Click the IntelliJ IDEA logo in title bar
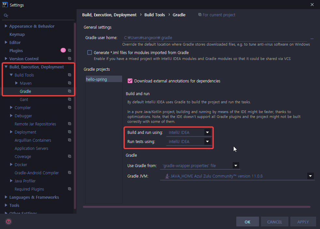This screenshot has height=229, width=320. (x=5, y=5)
